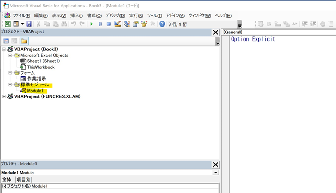Click the Toolbox wrench icon
The image size is (336, 193).
coord(152,24)
